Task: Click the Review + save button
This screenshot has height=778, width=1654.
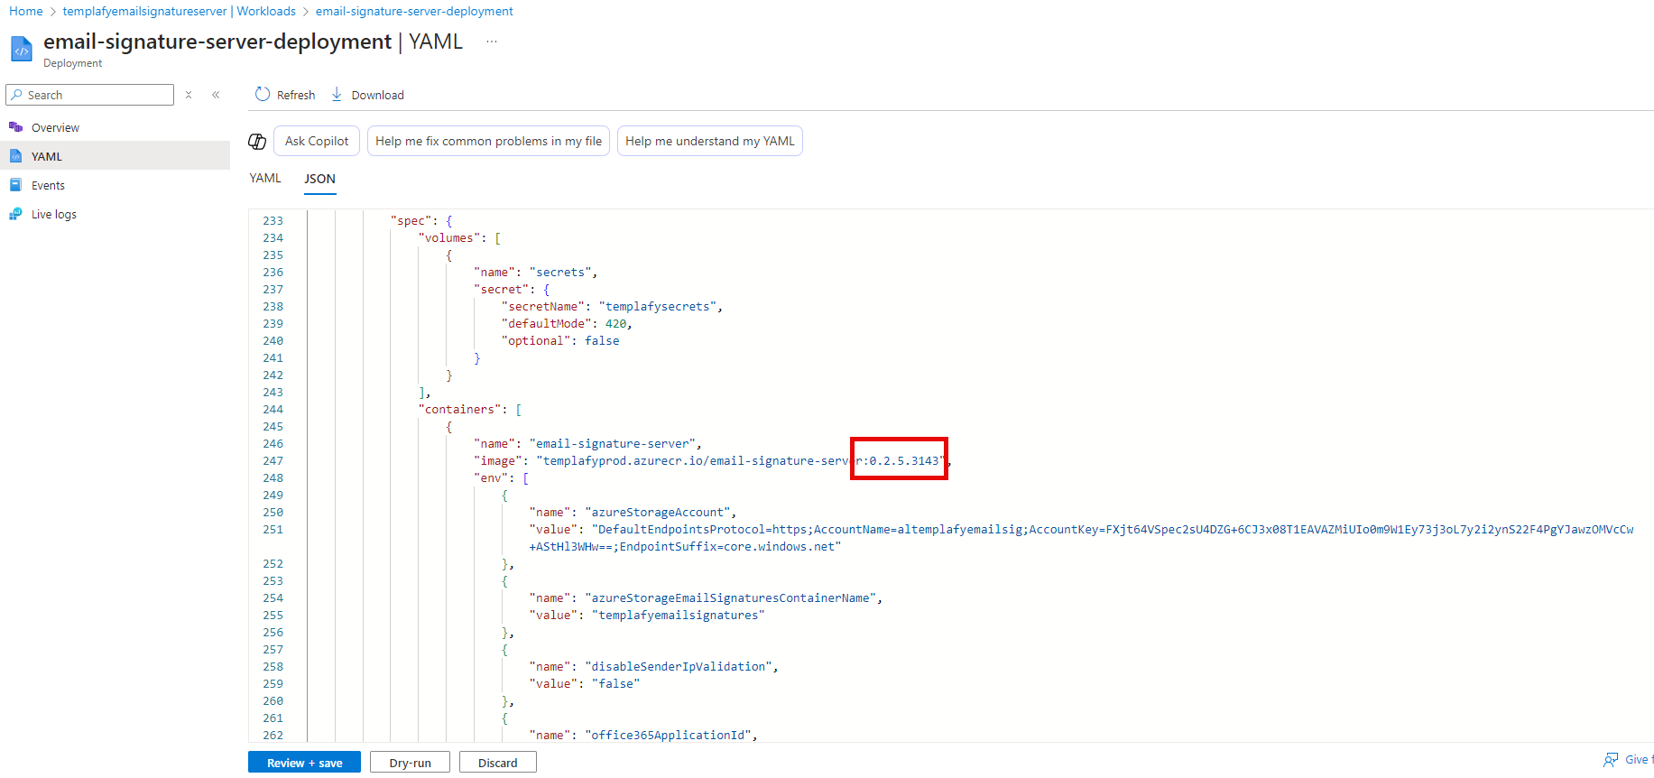Action: pyautogui.click(x=304, y=763)
